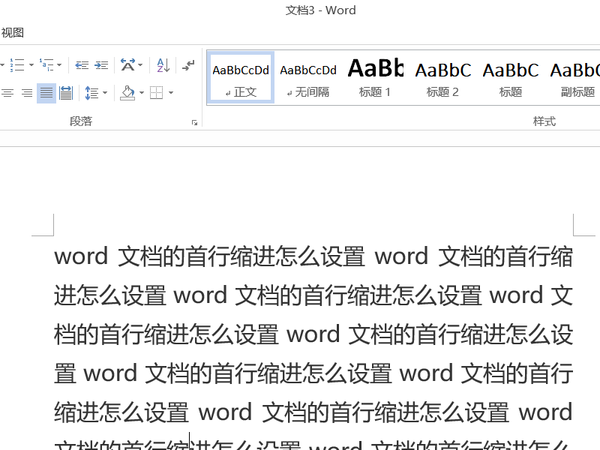The width and height of the screenshot is (600, 450).
Task: Increase the paragraph indent
Action: coord(101,65)
